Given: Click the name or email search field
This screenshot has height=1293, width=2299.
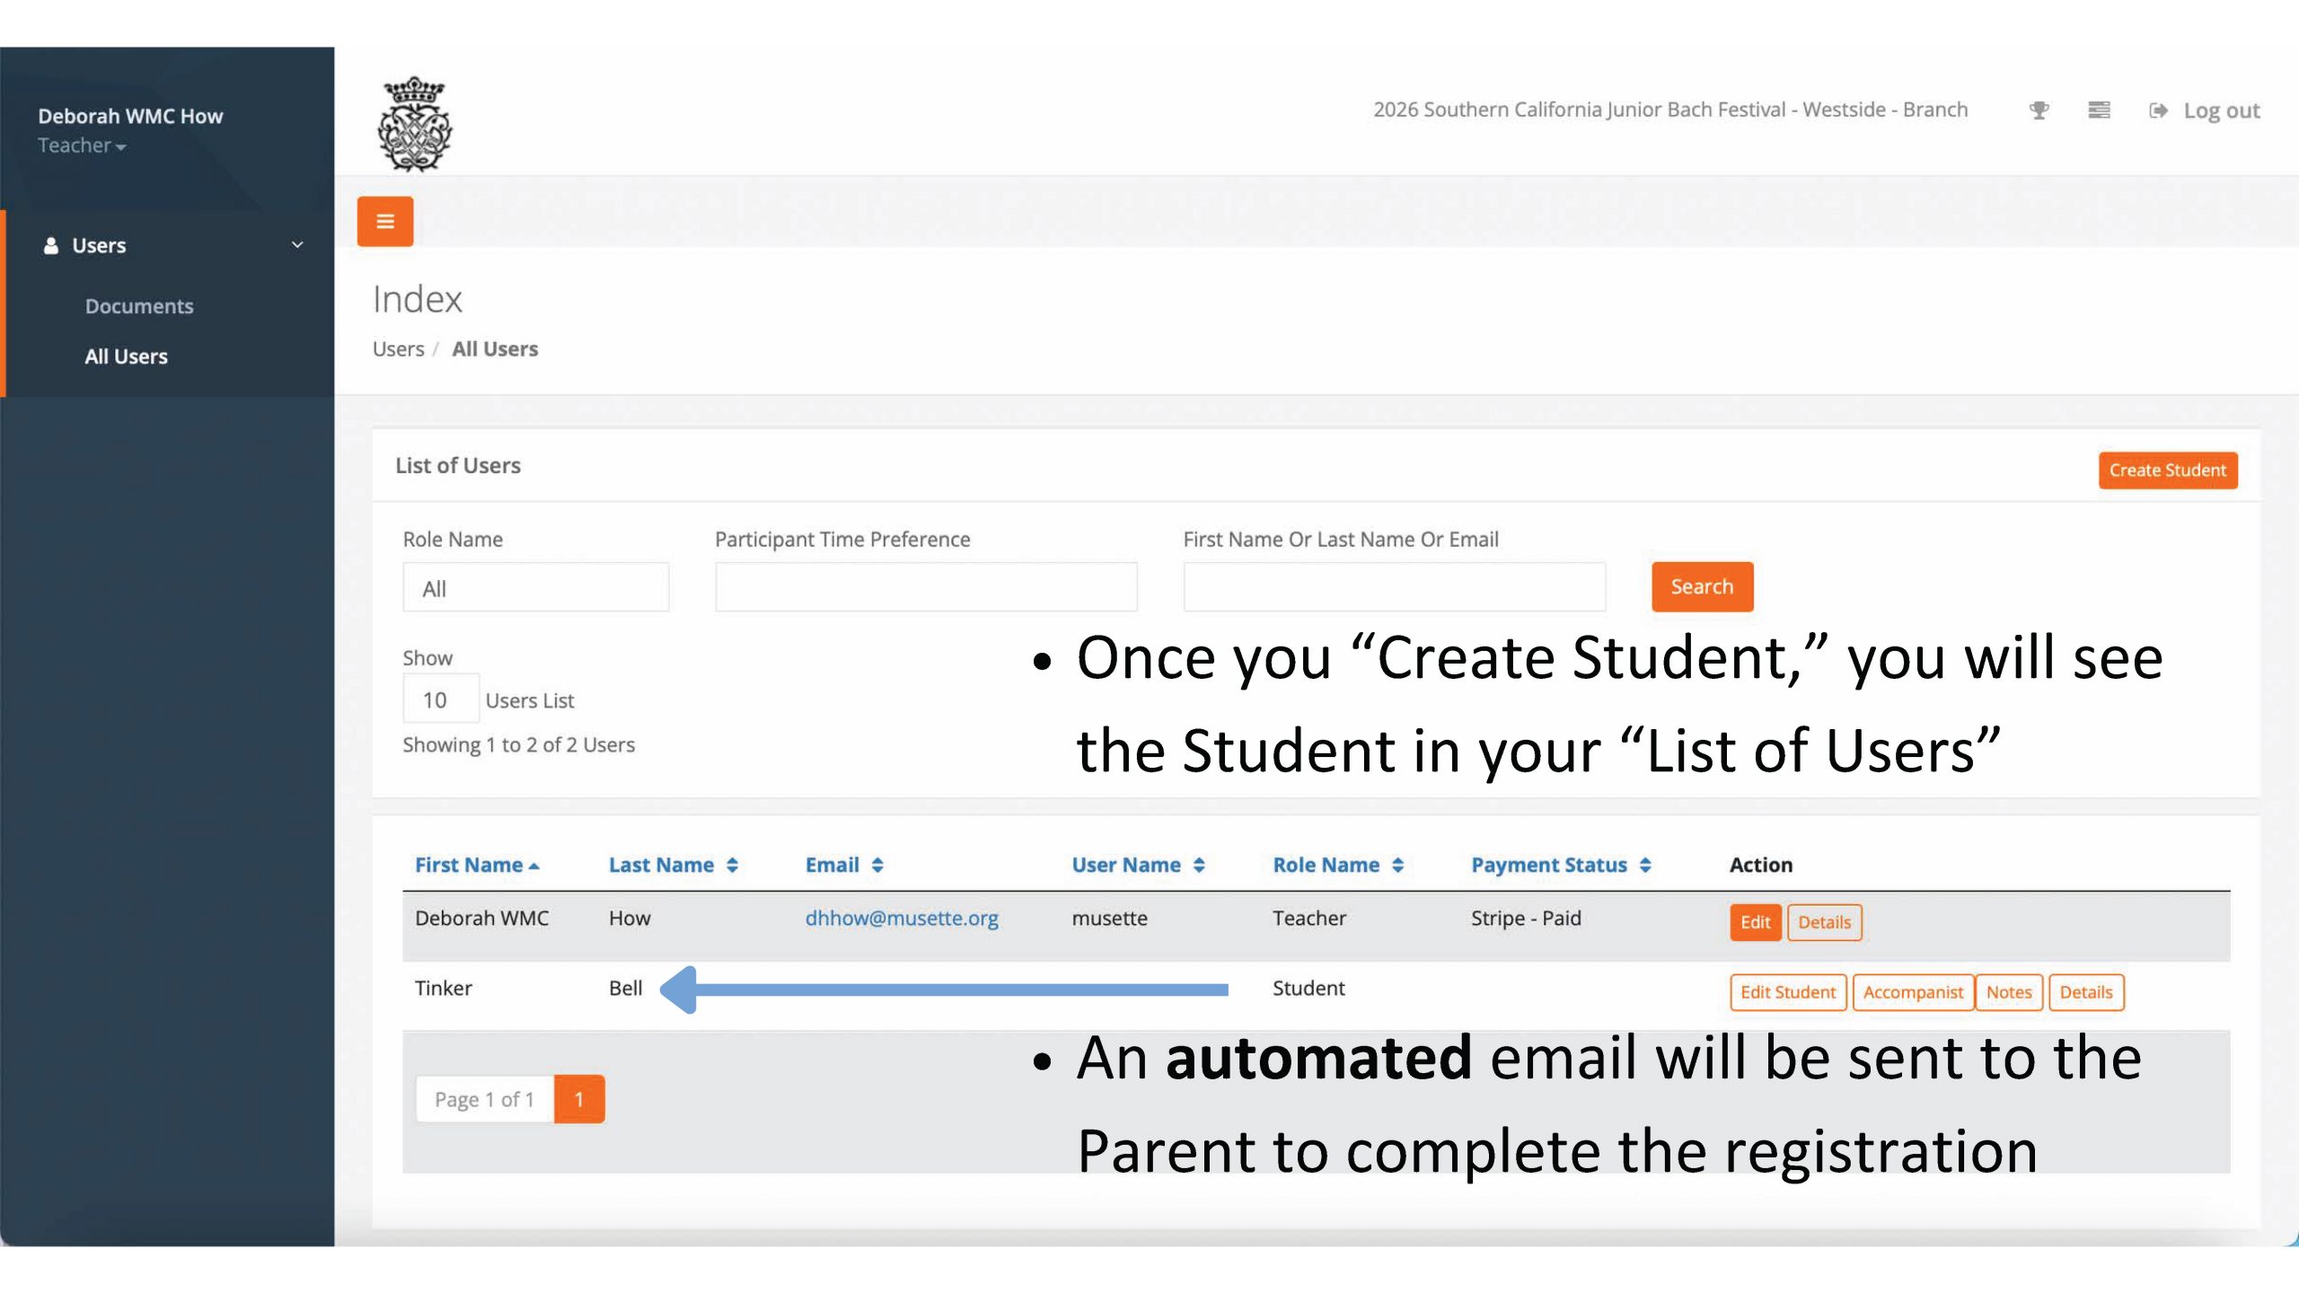Looking at the screenshot, I should [1394, 587].
